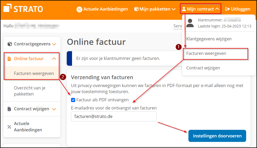
Task: Click the box icon beside Contractgegevens
Action: tap(10, 44)
